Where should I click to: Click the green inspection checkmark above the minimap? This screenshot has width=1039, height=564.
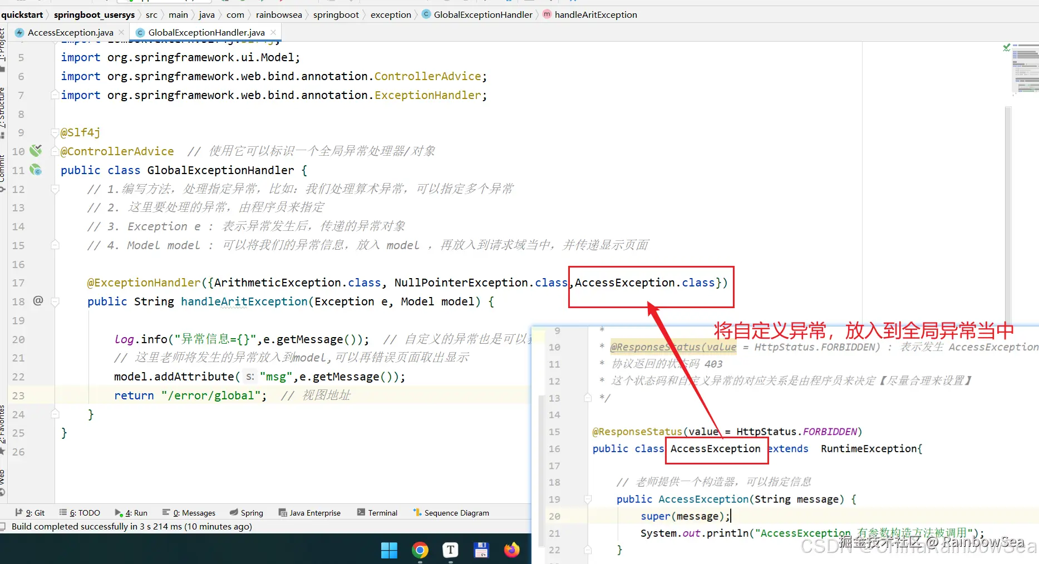point(1006,48)
